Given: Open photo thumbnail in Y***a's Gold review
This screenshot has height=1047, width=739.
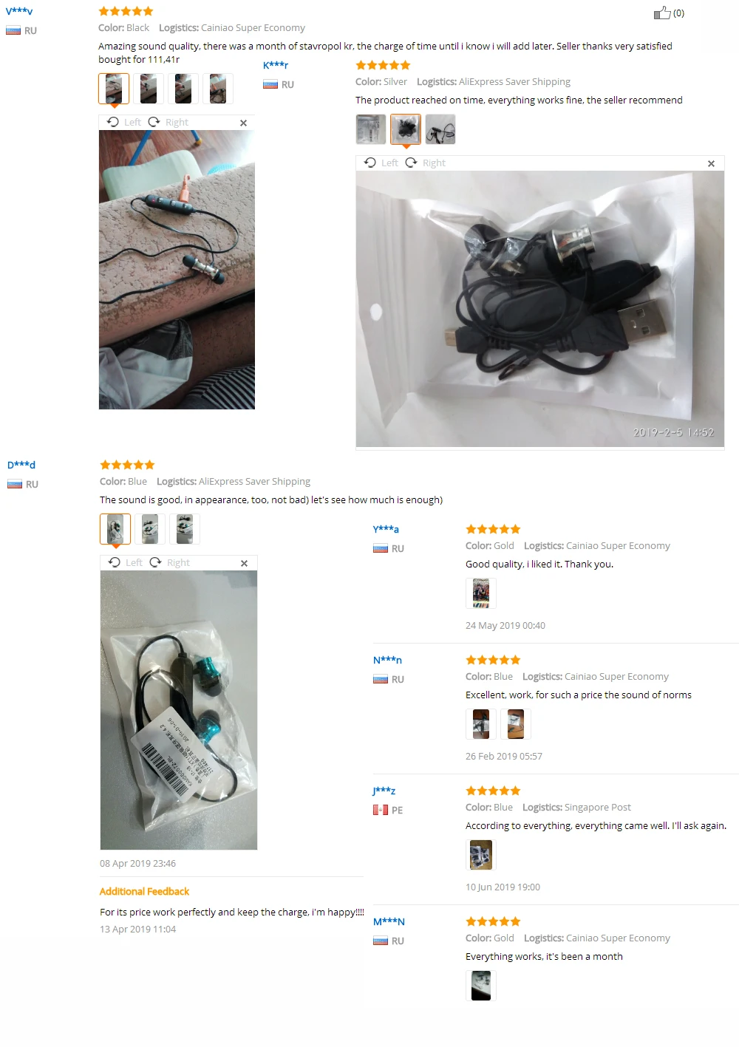Looking at the screenshot, I should [481, 593].
